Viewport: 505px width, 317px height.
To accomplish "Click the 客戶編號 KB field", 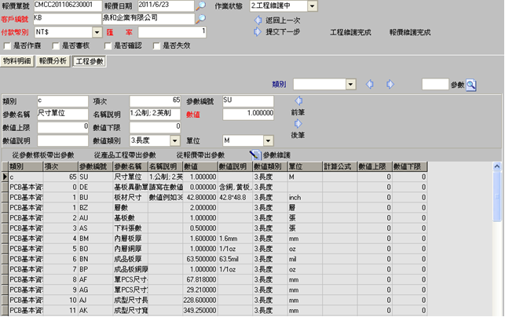I will click(x=67, y=19).
